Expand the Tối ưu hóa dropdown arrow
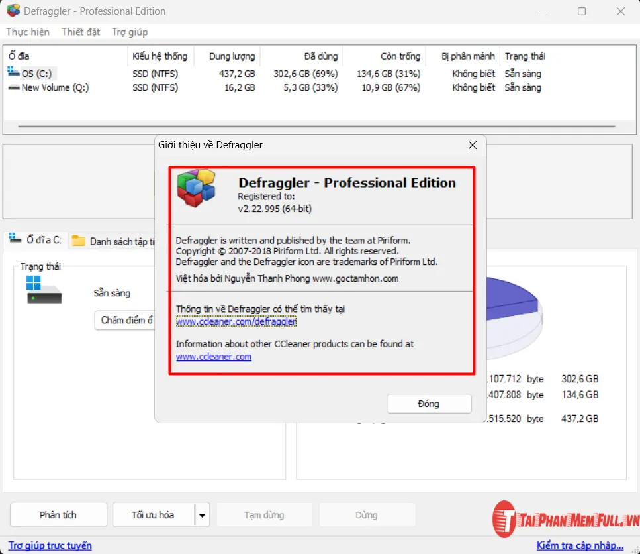640x554 pixels. click(203, 515)
